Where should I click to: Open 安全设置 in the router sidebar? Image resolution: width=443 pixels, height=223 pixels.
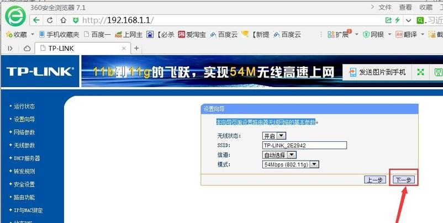[24, 184]
